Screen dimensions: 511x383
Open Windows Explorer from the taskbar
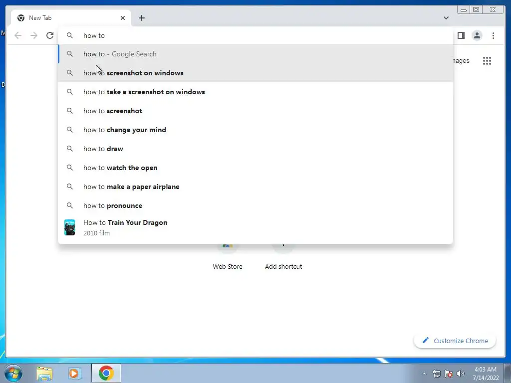tap(44, 373)
